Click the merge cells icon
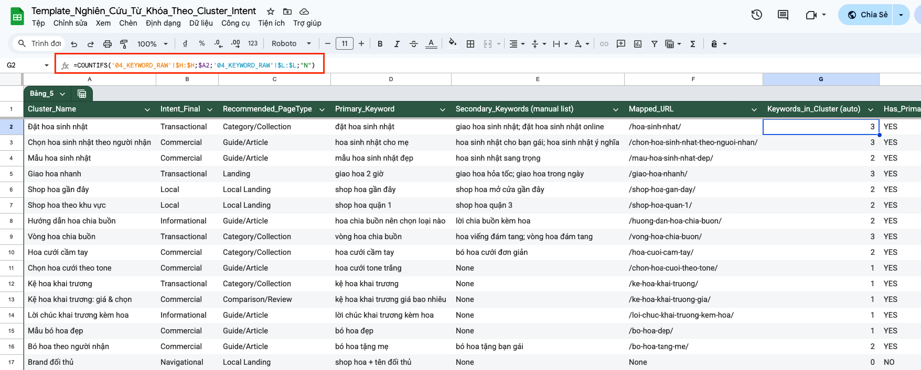This screenshot has height=370, width=921. click(488, 44)
